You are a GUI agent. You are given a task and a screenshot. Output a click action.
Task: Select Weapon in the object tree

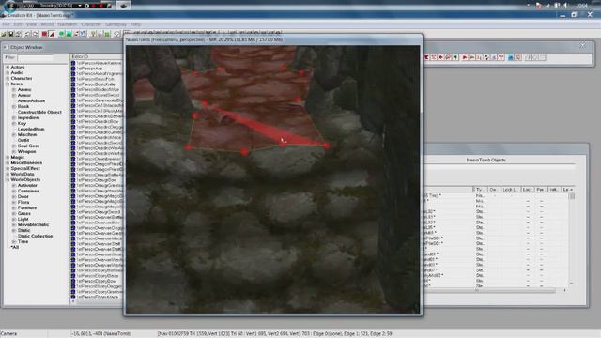coord(27,152)
